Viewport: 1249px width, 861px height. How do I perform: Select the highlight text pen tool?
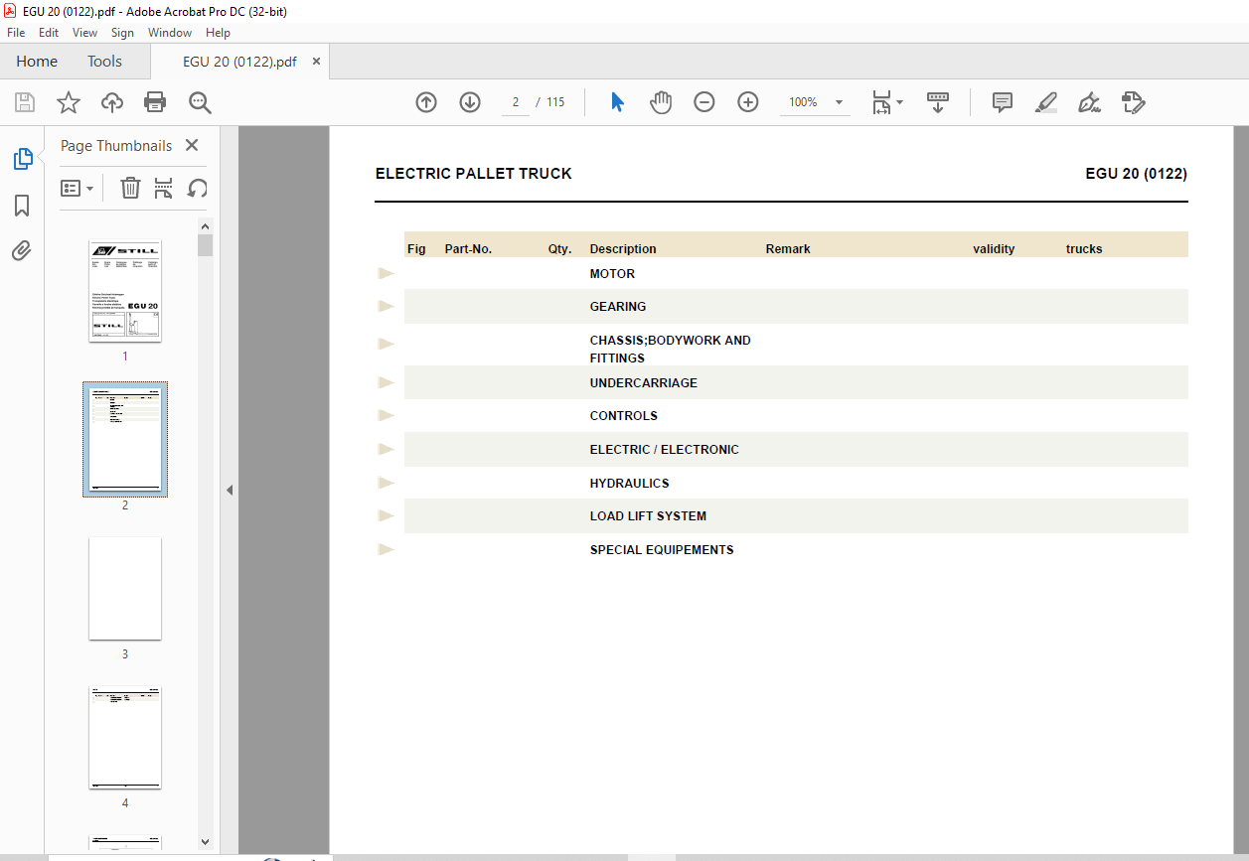pos(1045,102)
